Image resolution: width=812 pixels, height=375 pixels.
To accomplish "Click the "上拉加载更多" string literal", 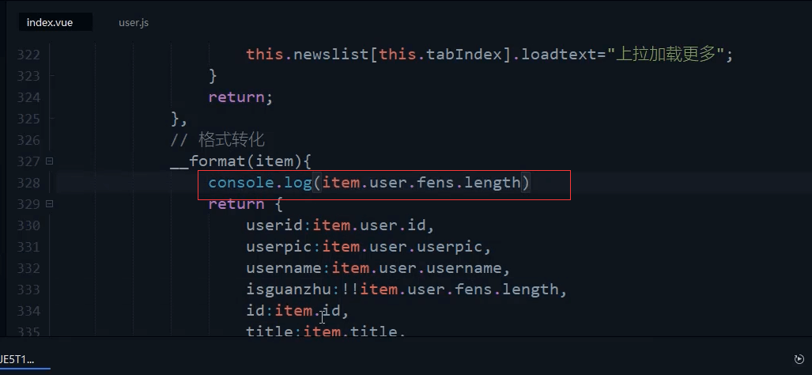I will (667, 55).
